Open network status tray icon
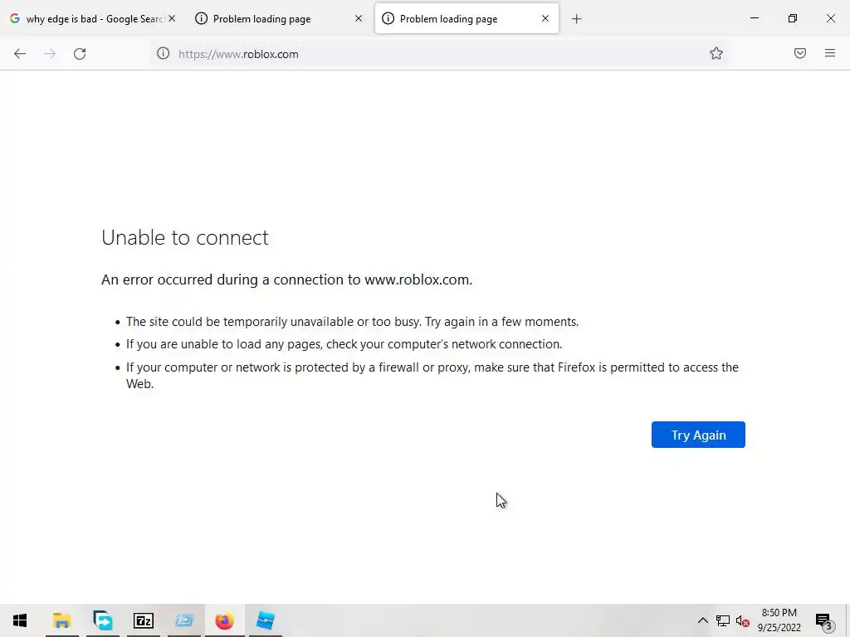850x637 pixels. pos(723,620)
